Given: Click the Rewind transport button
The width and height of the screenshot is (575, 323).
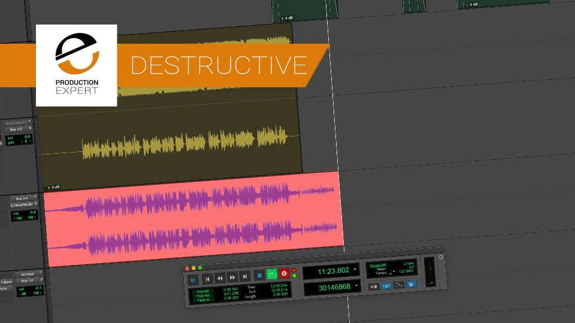Looking at the screenshot, I should click(220, 278).
